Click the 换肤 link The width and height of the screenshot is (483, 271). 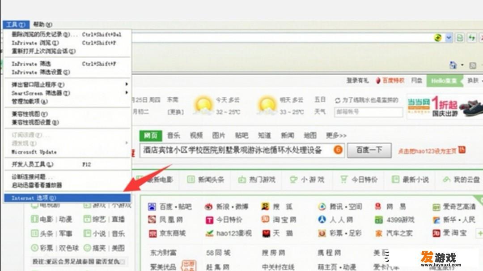pyautogui.click(x=473, y=81)
